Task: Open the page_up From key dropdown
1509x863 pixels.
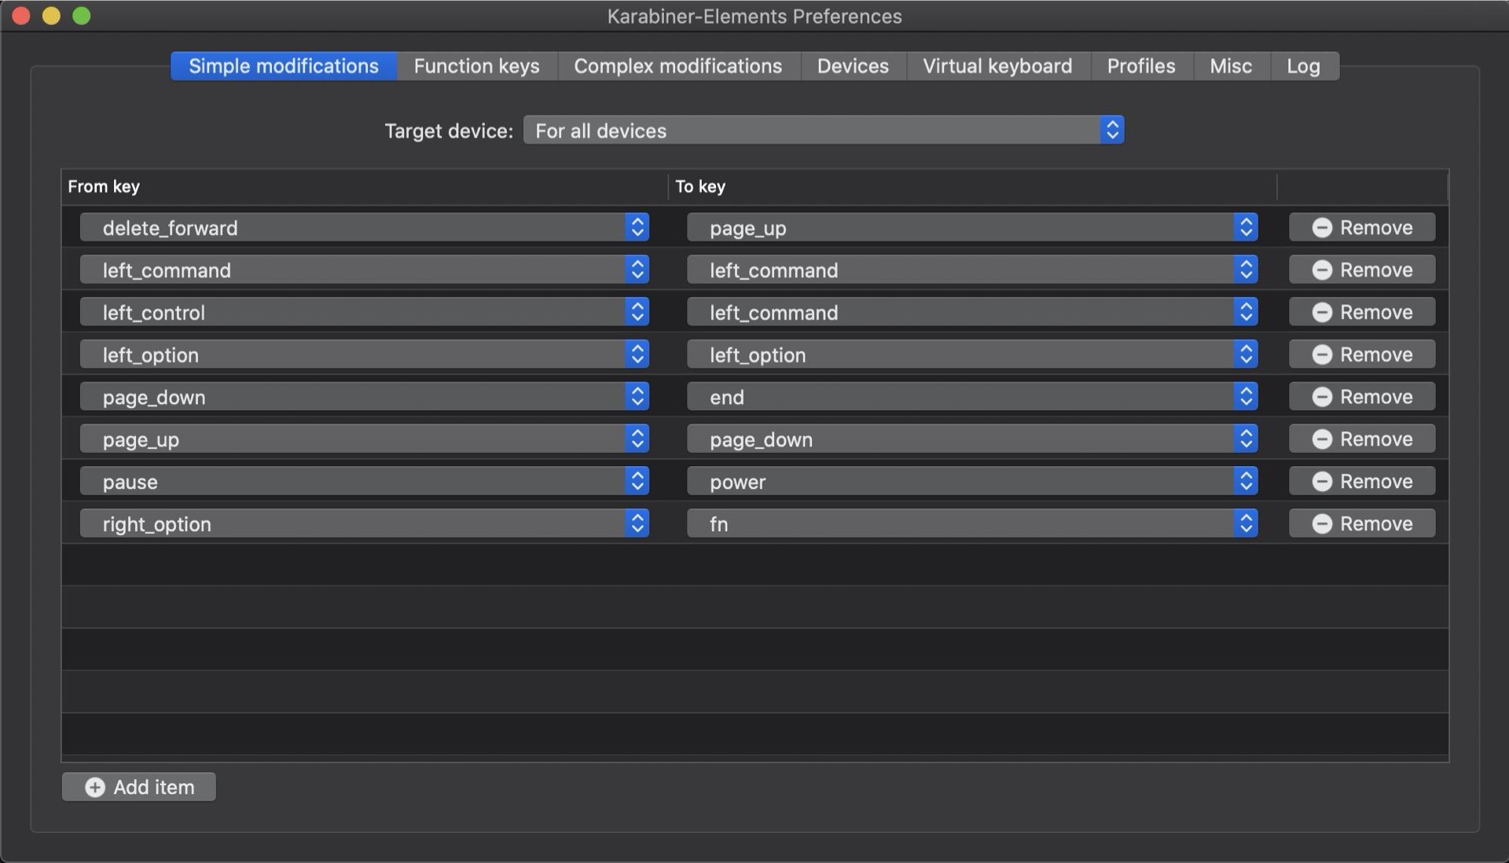Action: coord(364,439)
